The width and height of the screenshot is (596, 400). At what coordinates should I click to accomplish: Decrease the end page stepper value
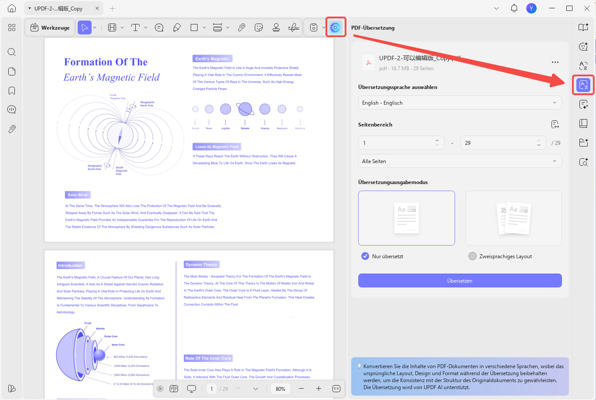pyautogui.click(x=539, y=145)
